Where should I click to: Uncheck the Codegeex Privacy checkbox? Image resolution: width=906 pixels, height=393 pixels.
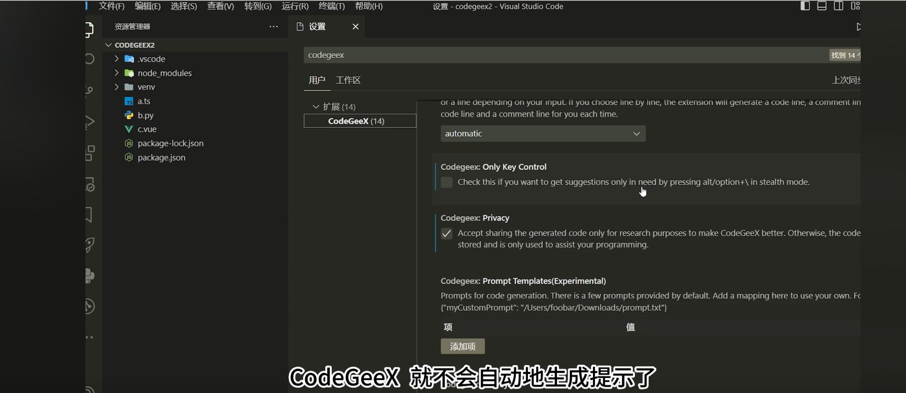(446, 233)
